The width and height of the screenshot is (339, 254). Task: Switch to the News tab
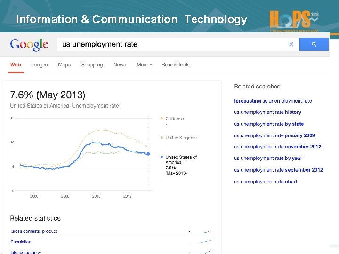tap(120, 65)
